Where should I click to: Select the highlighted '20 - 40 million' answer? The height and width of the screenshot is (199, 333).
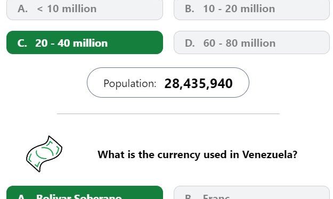tap(85, 42)
